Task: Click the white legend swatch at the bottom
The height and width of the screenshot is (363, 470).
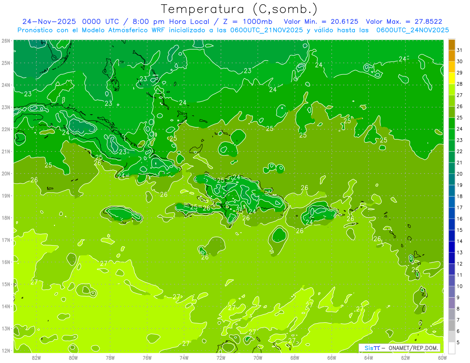Action: pos(452,348)
